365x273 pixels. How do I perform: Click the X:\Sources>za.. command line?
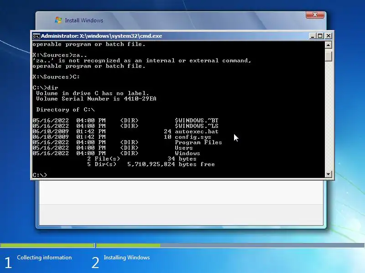click(60, 55)
